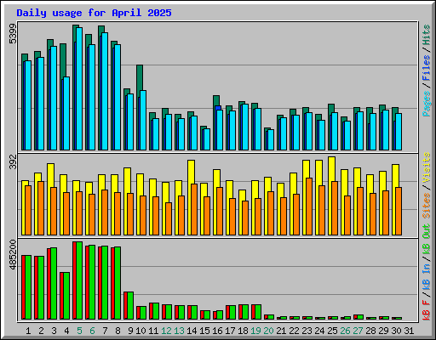Click day 10 on the x-axis
The image size is (436, 340).
click(141, 331)
